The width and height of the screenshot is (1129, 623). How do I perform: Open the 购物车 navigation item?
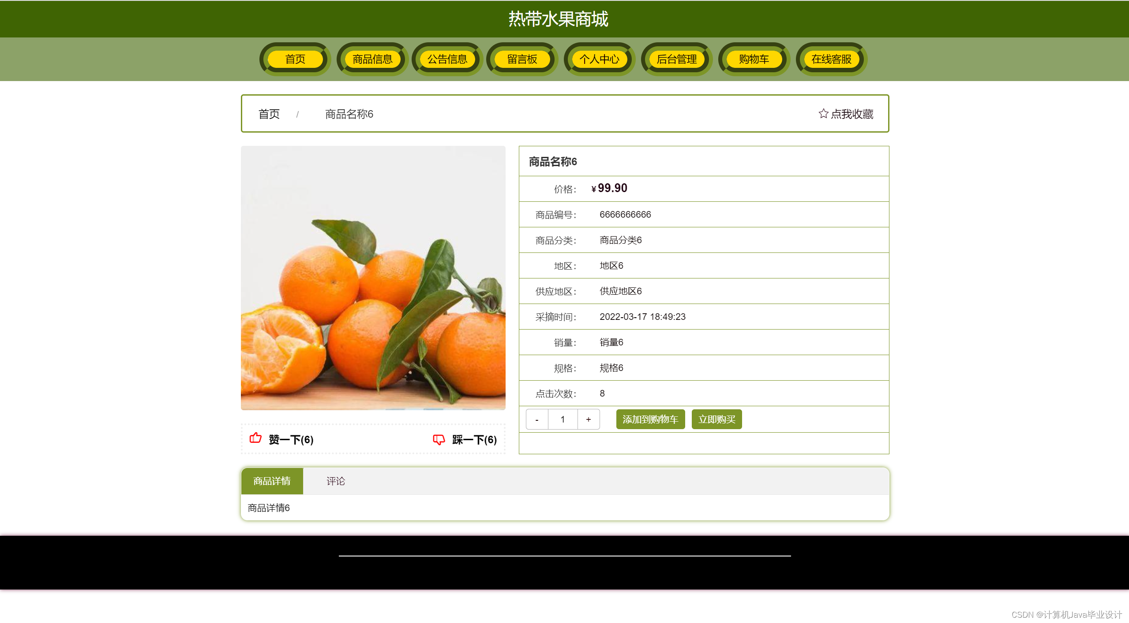(754, 59)
